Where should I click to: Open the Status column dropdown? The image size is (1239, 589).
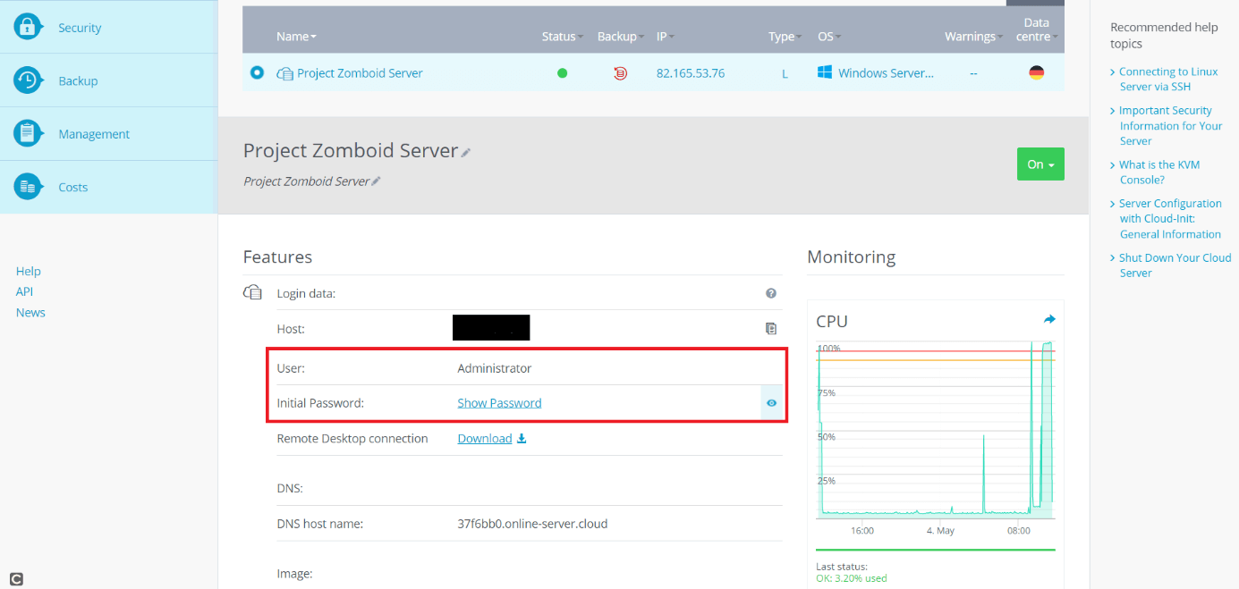click(x=562, y=37)
